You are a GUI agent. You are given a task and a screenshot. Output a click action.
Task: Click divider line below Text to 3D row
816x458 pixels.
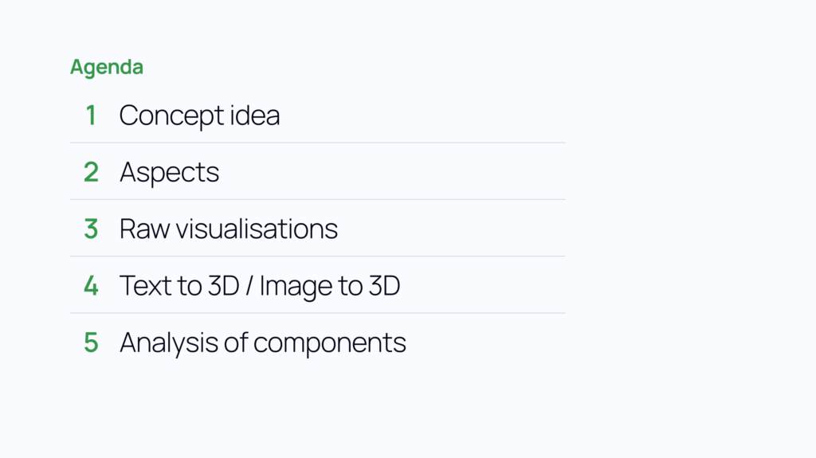317,313
